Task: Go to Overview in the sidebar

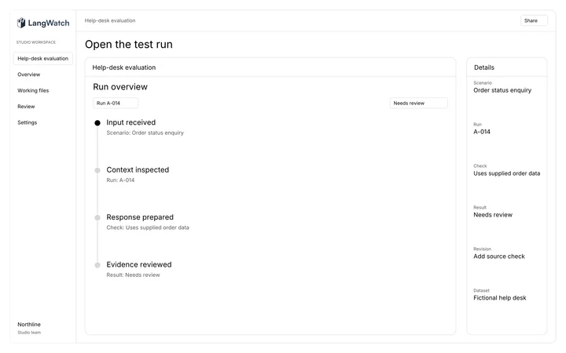Action: [x=29, y=75]
